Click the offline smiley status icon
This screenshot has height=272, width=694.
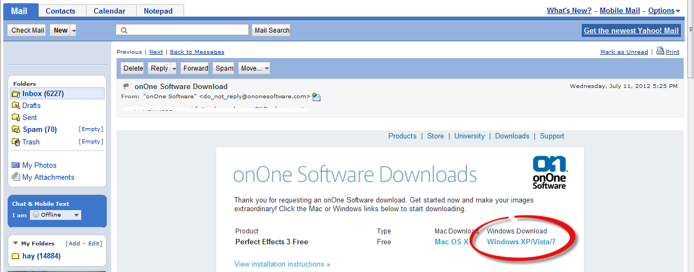(35, 215)
